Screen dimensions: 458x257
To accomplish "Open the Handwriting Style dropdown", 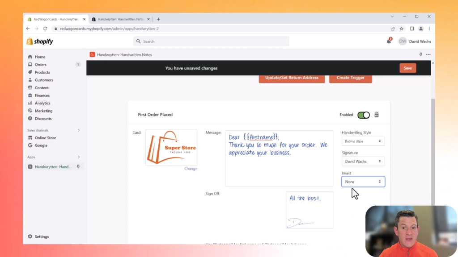I will (x=363, y=141).
